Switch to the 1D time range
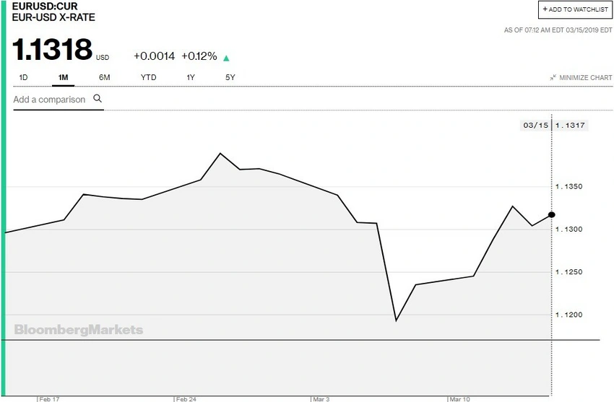614x402 pixels. pos(23,77)
